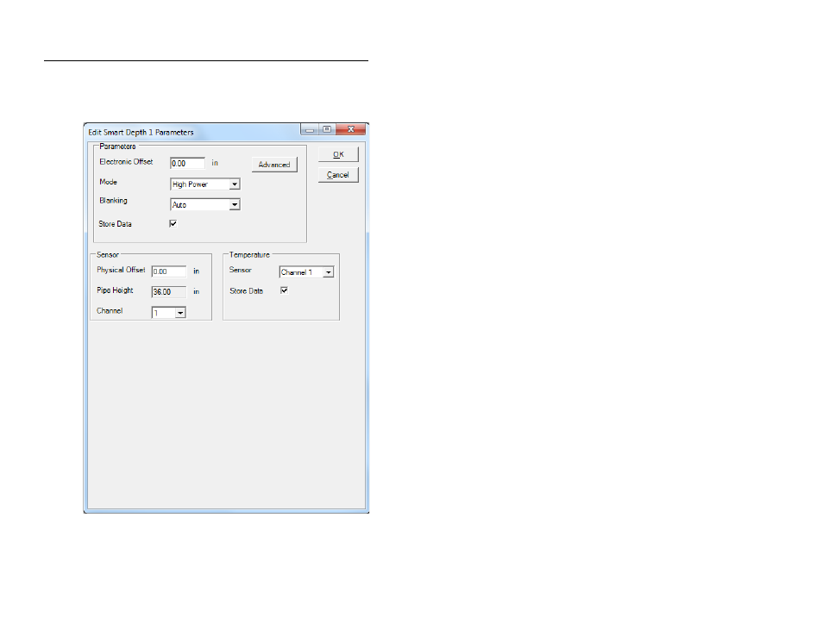Open the Advanced parameters settings
The width and height of the screenshot is (823, 636).
[x=274, y=165]
